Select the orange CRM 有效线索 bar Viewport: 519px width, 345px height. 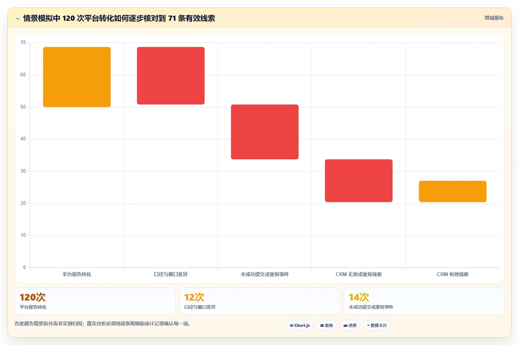pos(453,192)
